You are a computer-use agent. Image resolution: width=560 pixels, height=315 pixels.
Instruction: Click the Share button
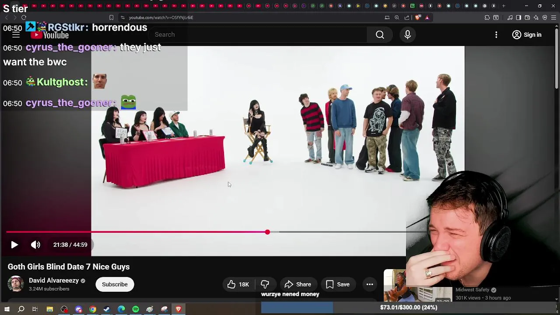tap(298, 284)
